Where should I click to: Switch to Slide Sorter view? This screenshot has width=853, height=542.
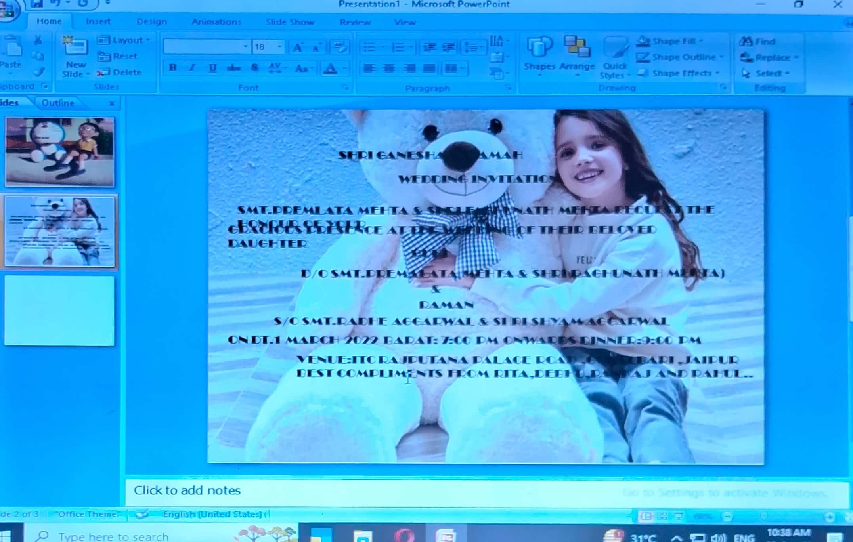click(662, 516)
